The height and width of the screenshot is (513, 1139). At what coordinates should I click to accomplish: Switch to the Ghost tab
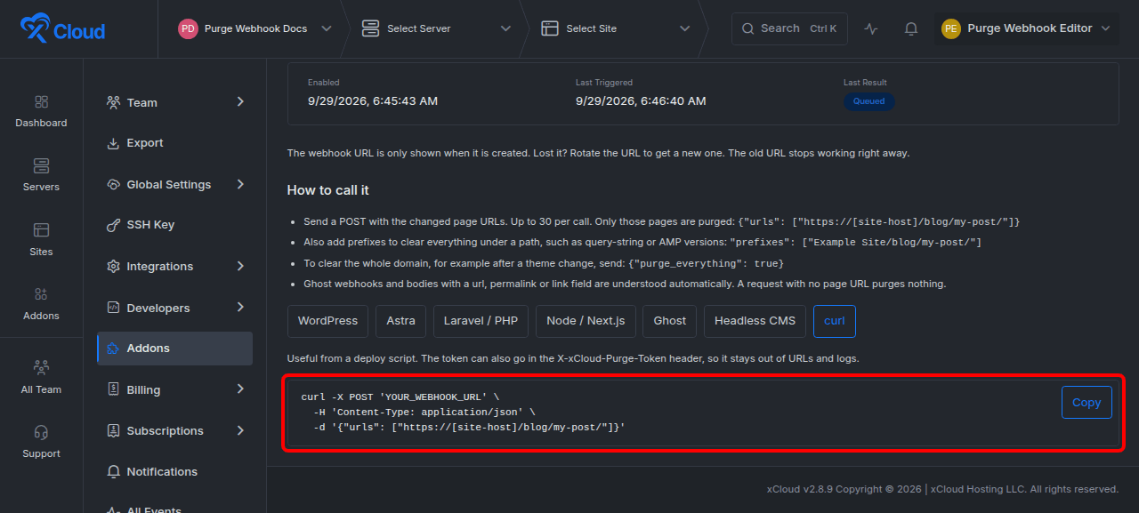[670, 321]
